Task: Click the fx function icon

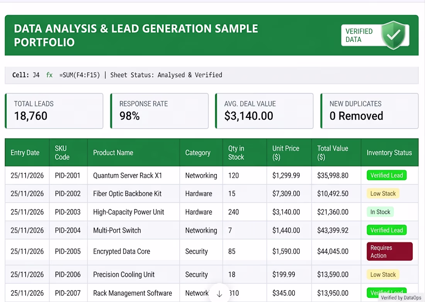Action: coord(49,75)
